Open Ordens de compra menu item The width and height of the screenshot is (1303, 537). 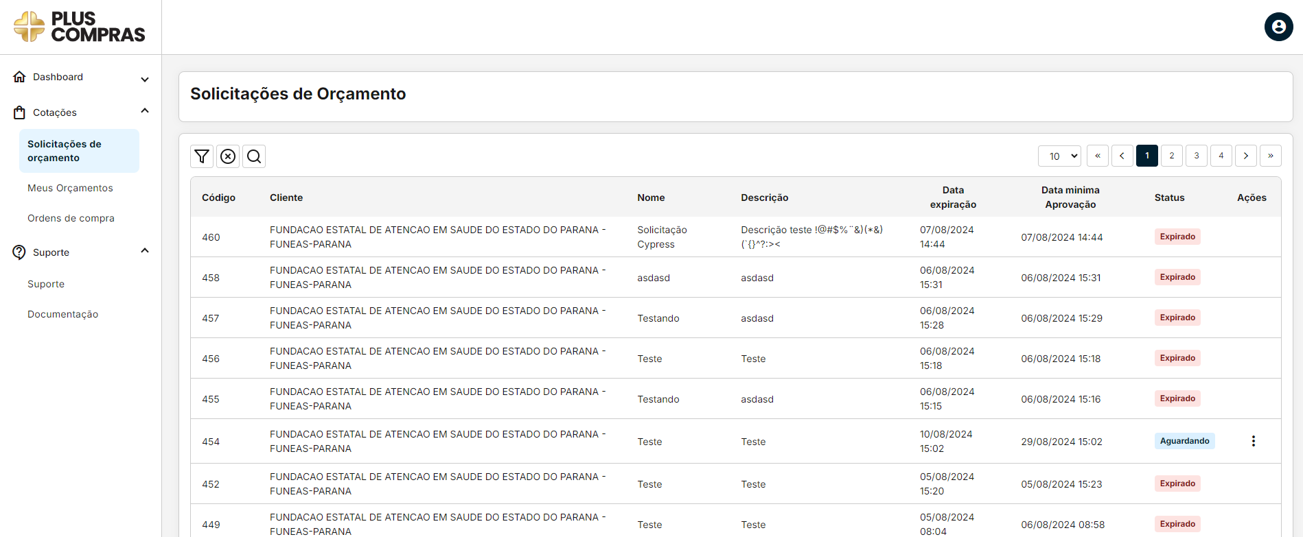point(71,218)
